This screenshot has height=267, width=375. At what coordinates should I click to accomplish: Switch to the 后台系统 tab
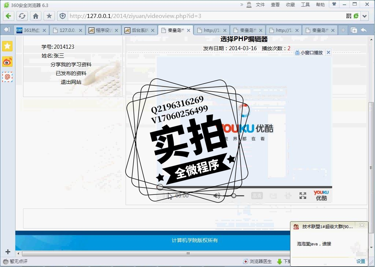tap(140, 30)
